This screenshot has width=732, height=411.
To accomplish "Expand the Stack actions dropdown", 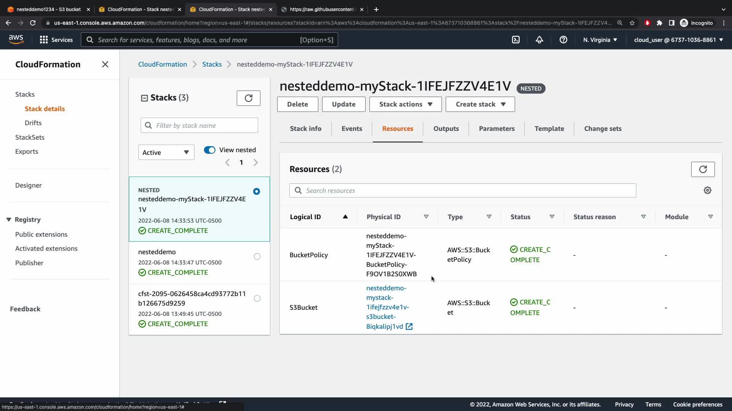I will 405,104.
